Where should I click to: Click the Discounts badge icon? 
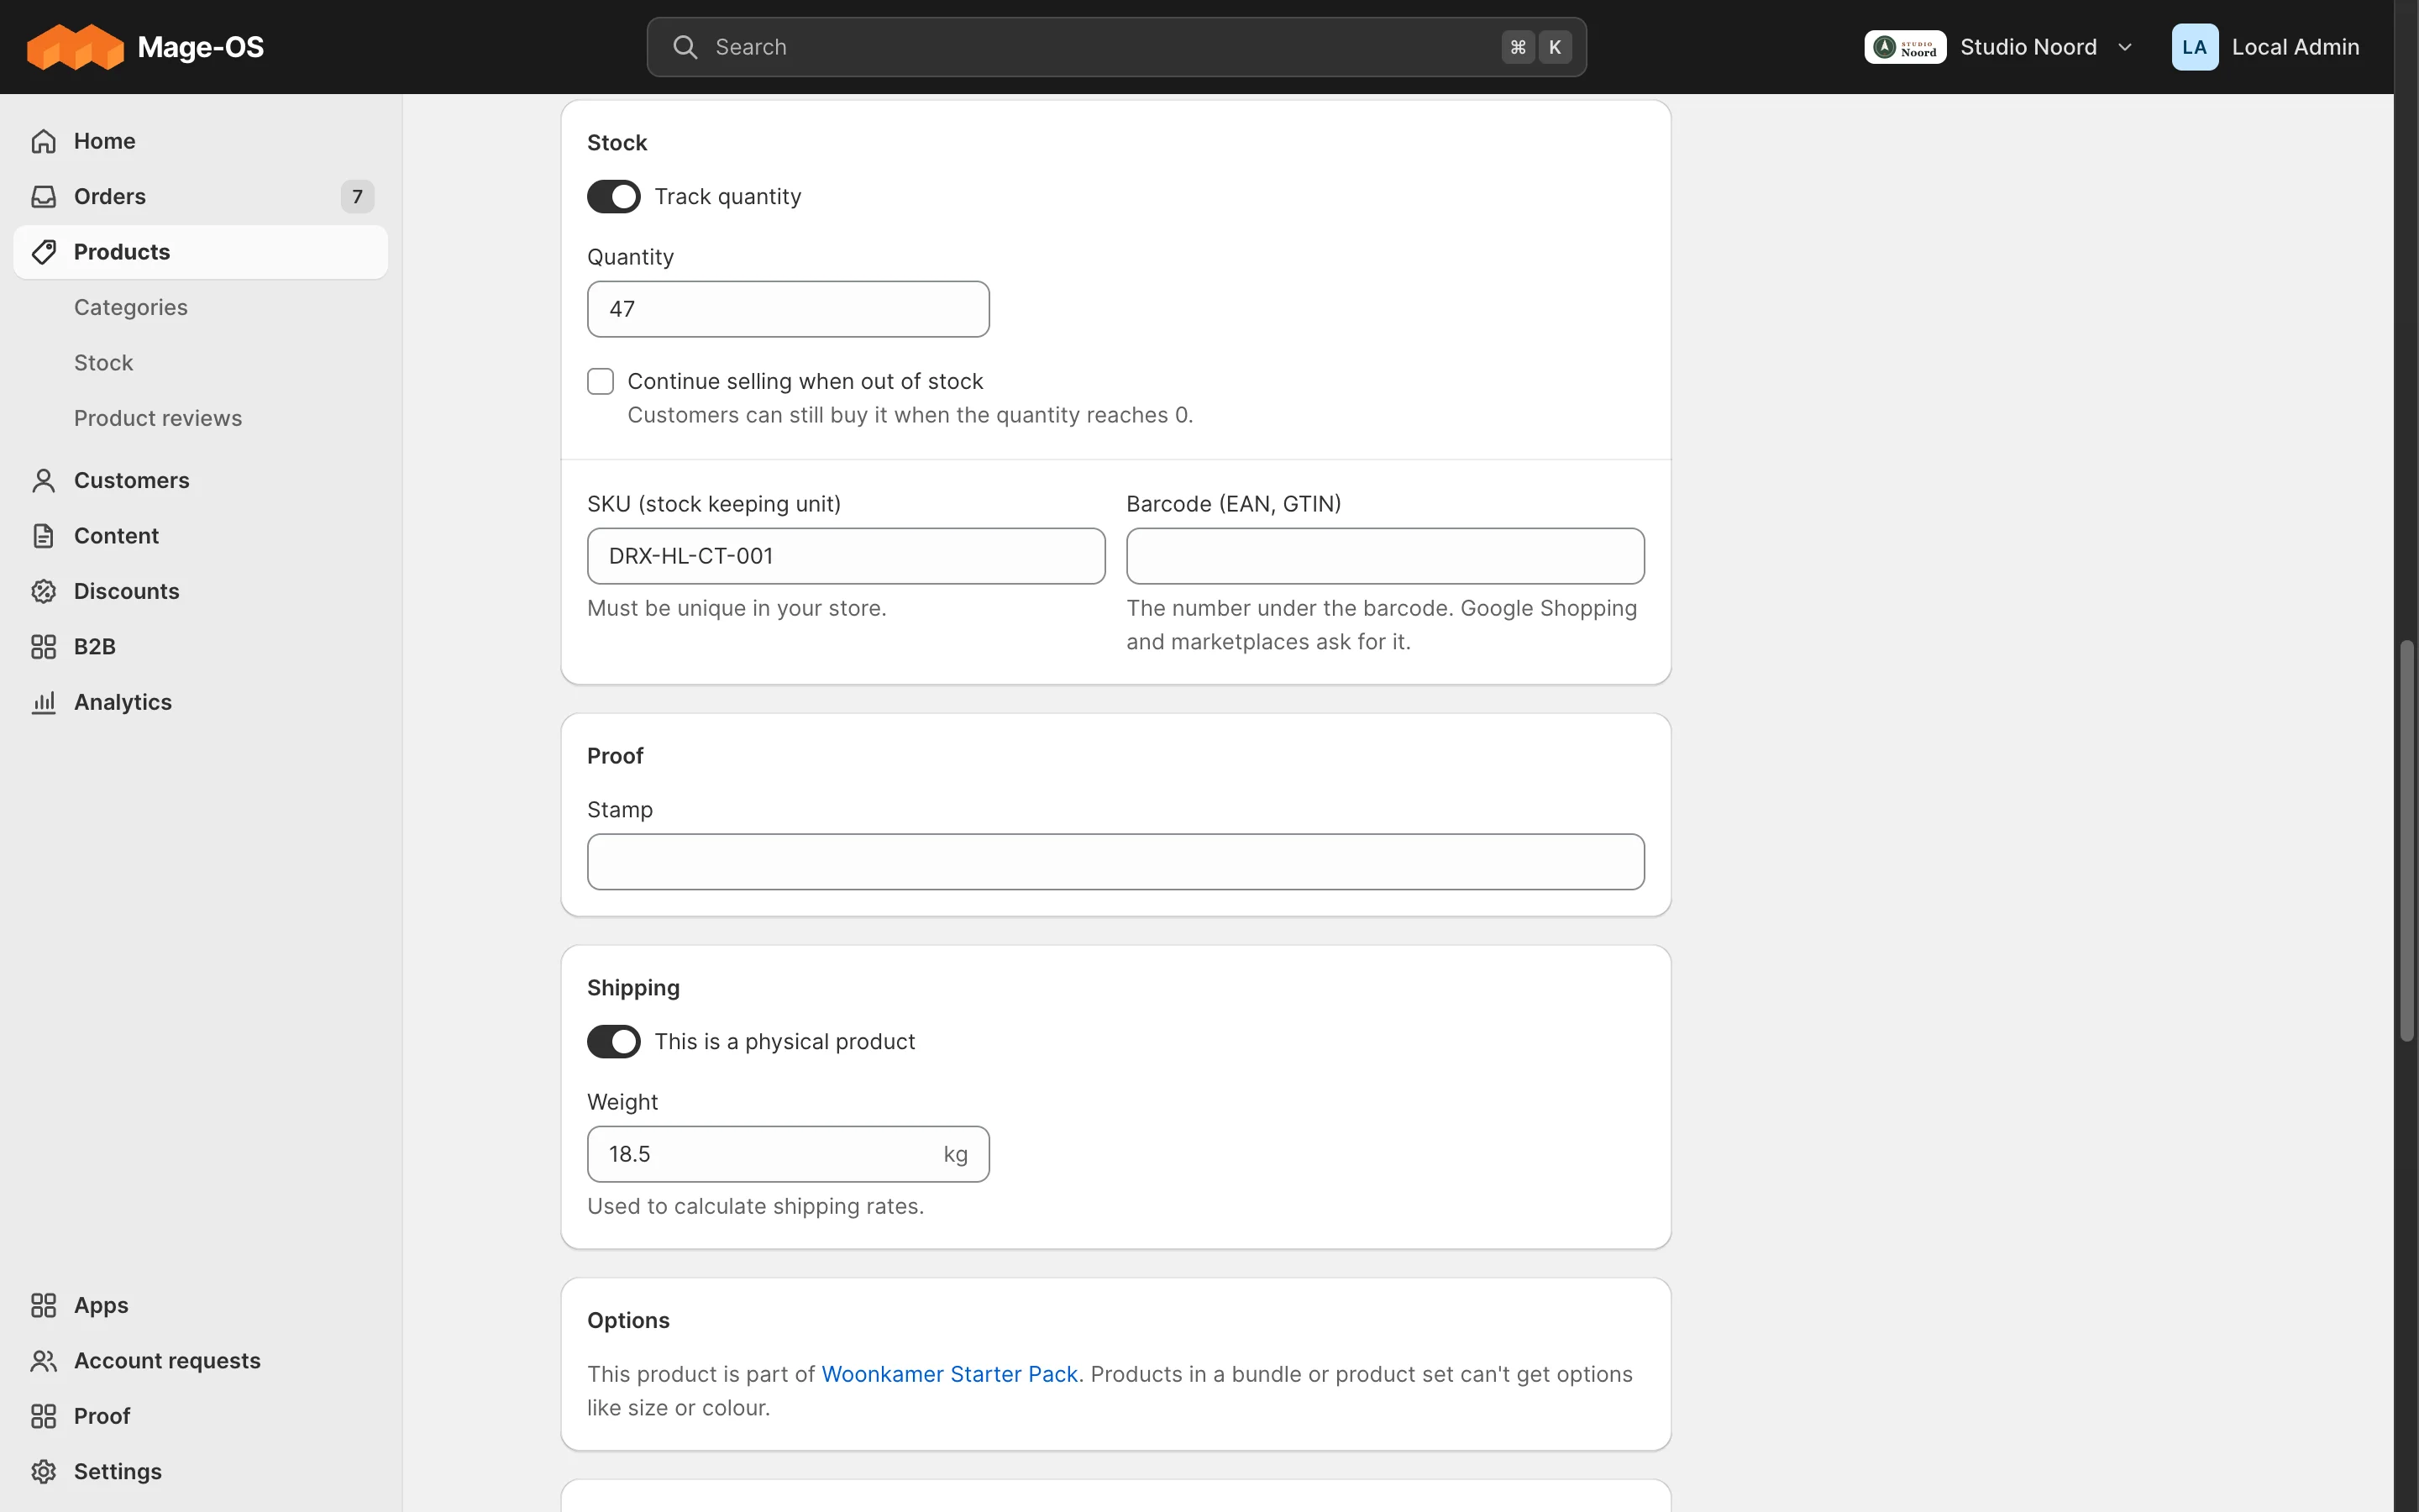(x=43, y=591)
